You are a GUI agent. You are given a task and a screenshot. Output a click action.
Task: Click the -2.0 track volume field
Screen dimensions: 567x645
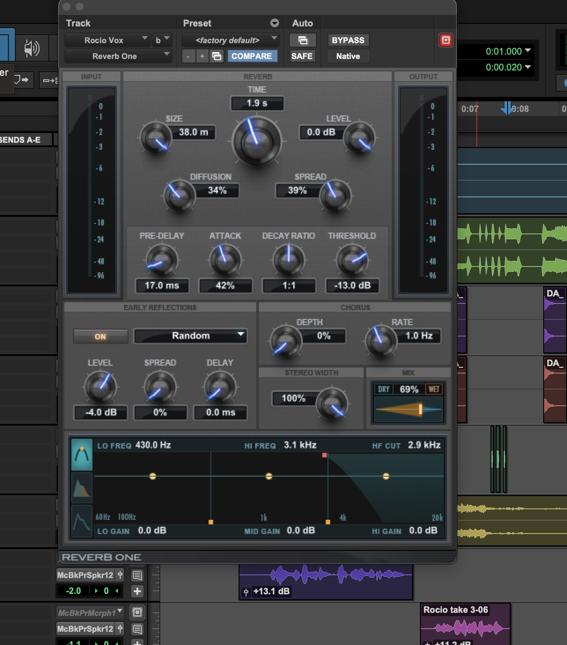pos(74,591)
